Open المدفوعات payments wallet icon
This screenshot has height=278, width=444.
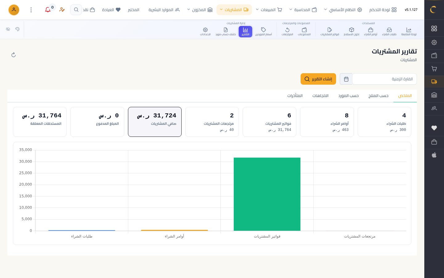tap(304, 32)
